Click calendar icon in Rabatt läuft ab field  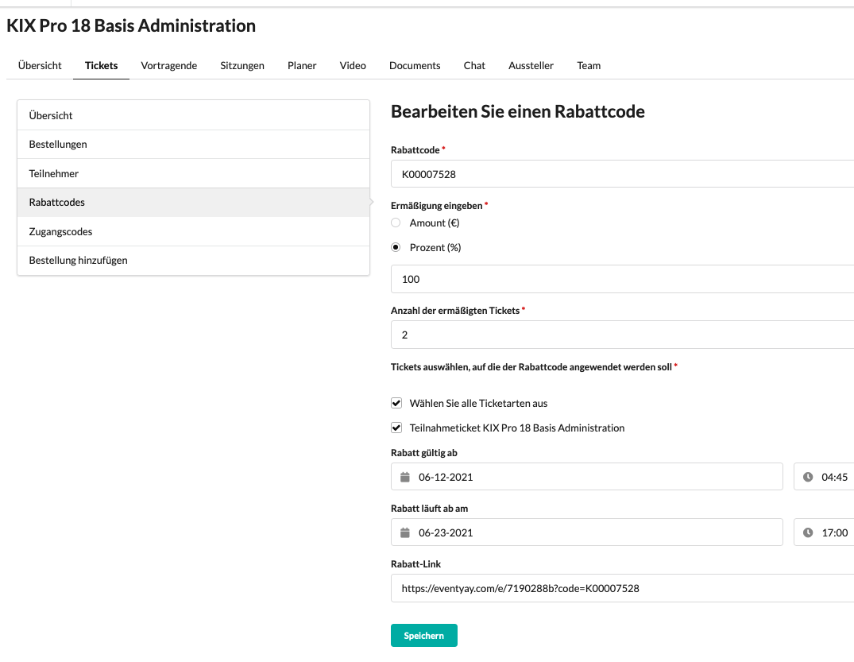click(x=404, y=532)
